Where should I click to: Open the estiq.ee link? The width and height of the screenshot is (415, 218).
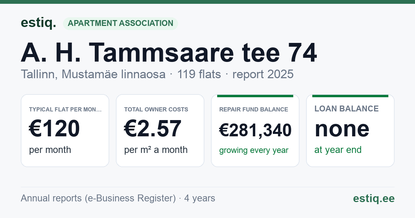pyautogui.click(x=373, y=199)
